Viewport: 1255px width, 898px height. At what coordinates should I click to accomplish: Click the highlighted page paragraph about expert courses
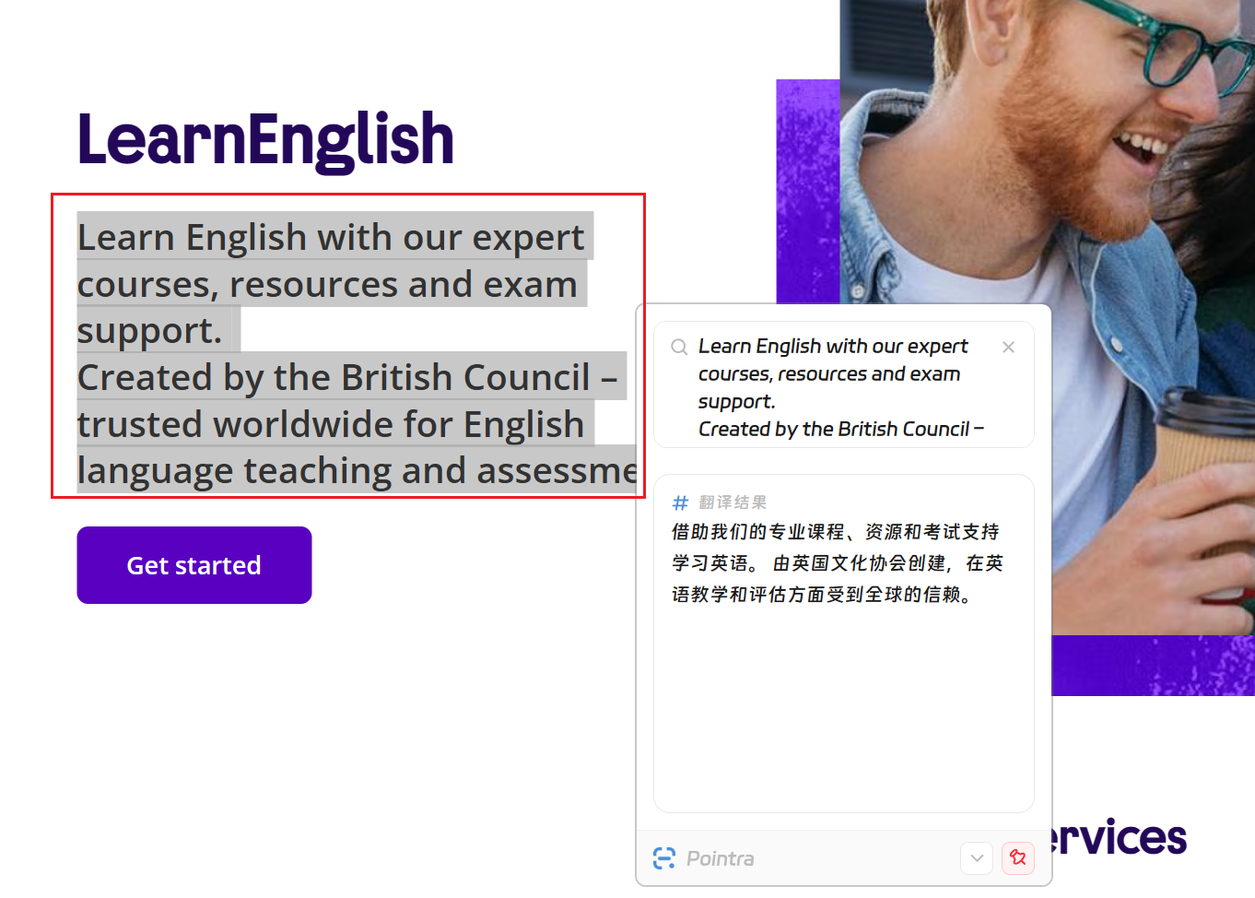356,353
